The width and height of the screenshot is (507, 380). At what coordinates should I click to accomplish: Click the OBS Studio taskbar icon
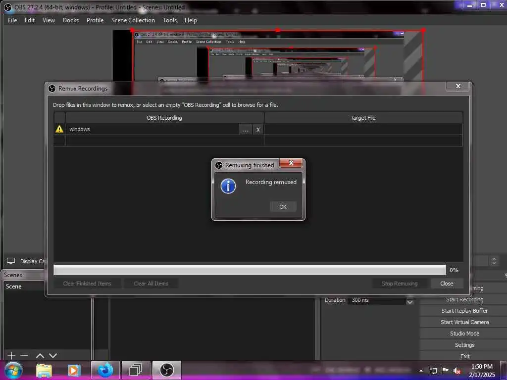pyautogui.click(x=166, y=370)
